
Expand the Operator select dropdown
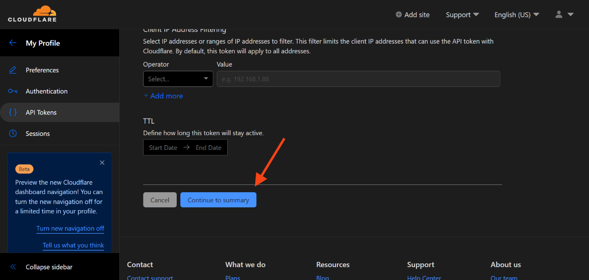(x=178, y=79)
